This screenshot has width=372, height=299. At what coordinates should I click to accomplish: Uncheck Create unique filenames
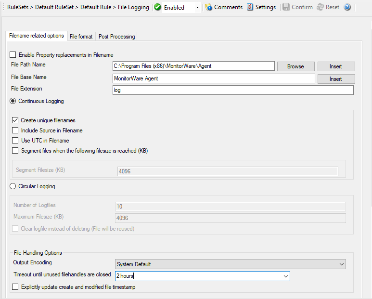tap(15, 120)
